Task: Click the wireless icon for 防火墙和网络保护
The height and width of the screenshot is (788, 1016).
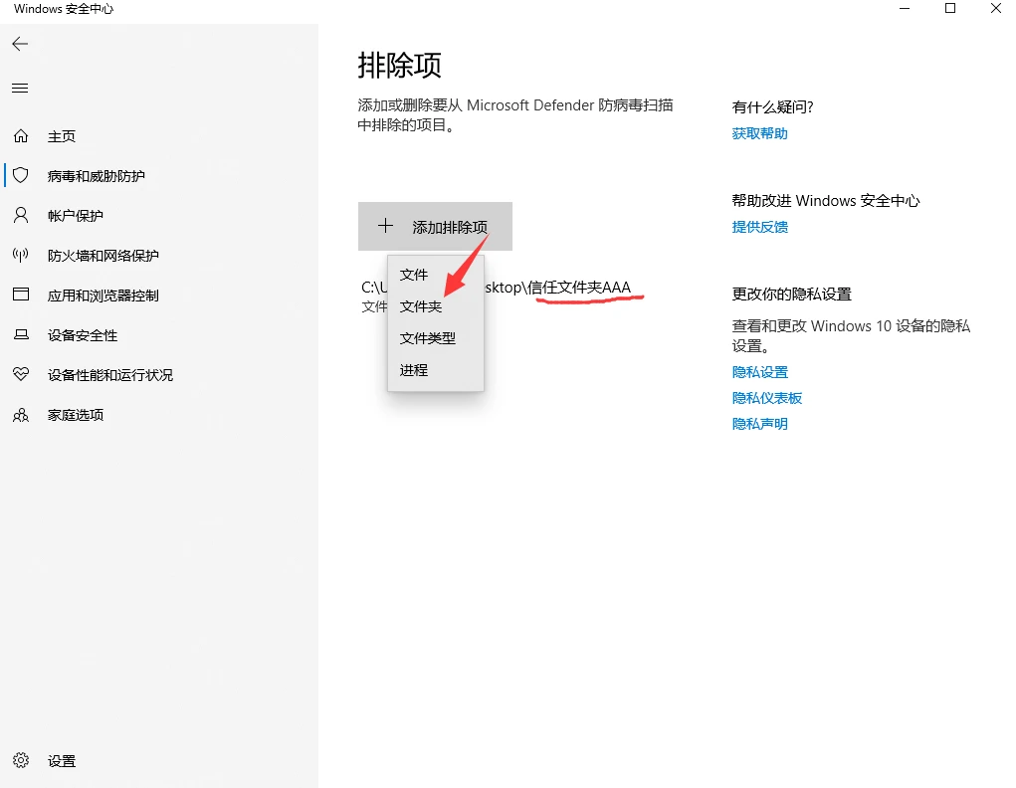Action: [21, 255]
